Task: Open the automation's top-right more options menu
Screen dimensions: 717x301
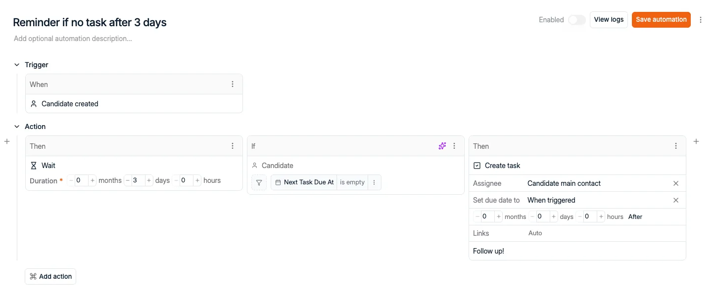Action: 701,20
